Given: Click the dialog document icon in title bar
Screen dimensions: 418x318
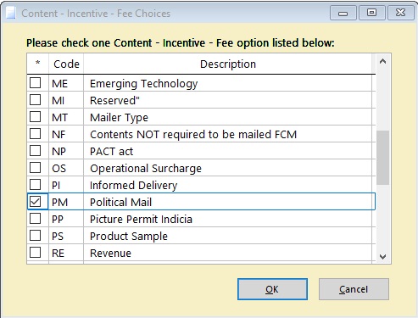Looking at the screenshot, I should tap(10, 13).
